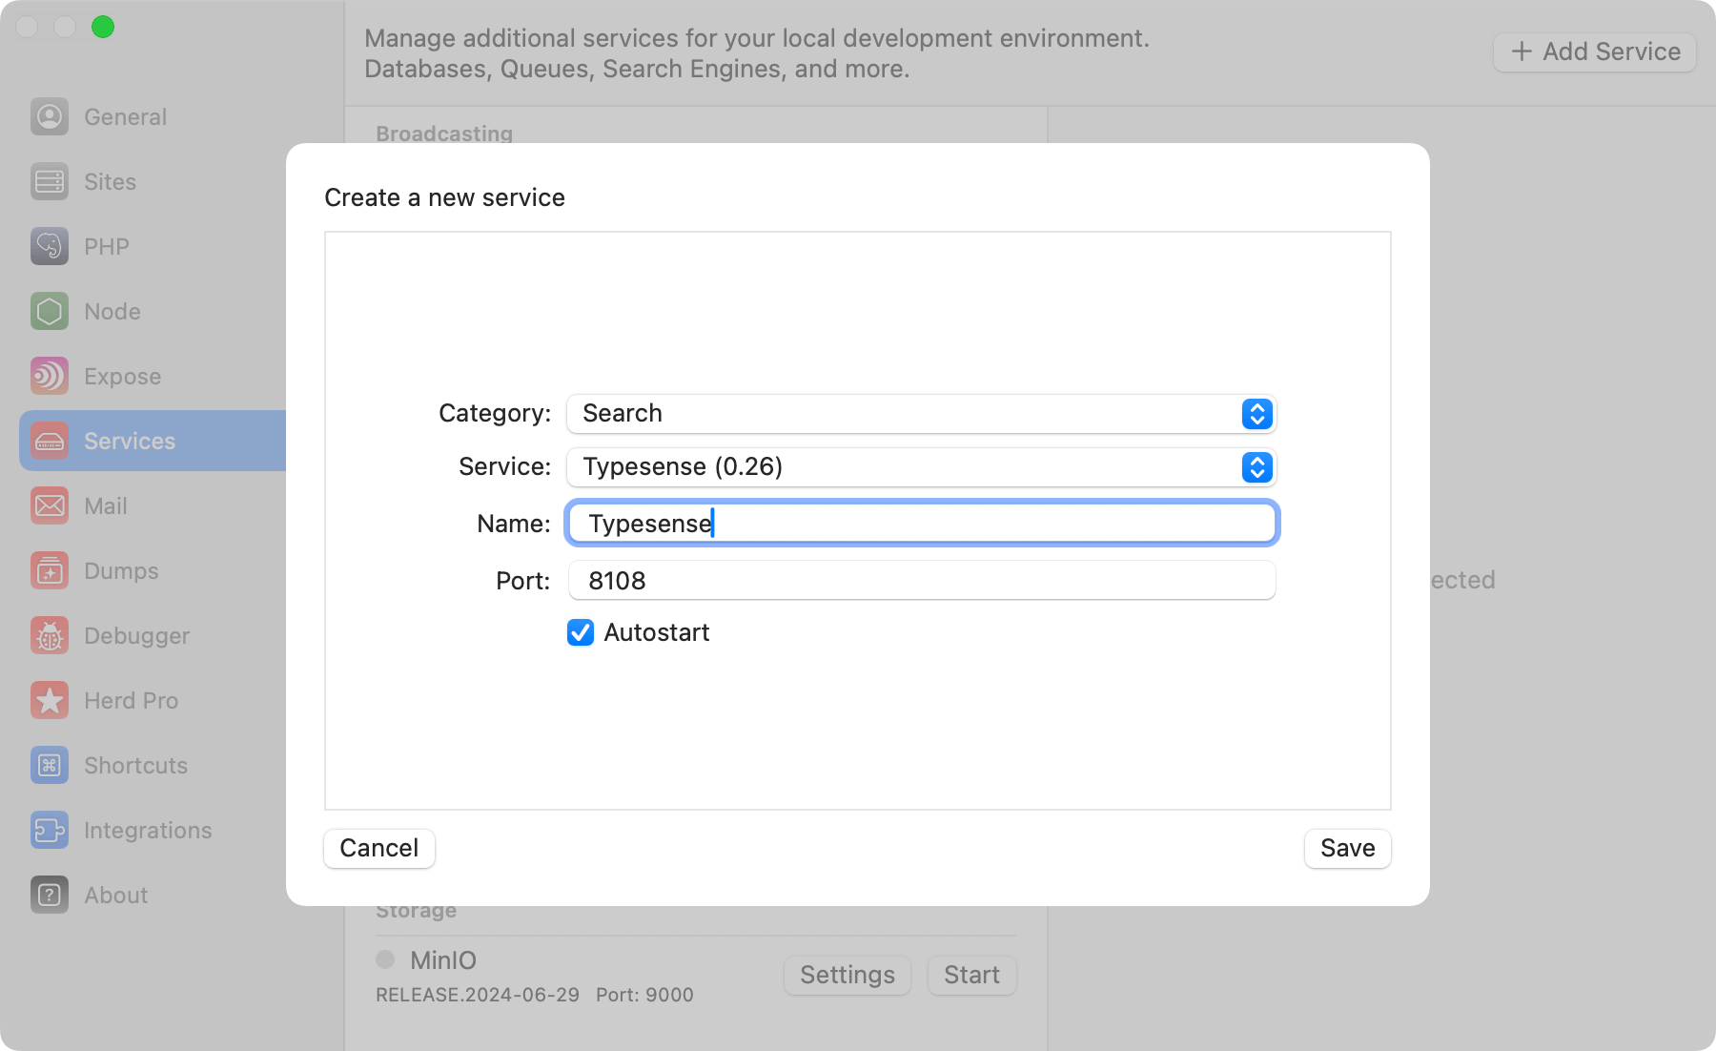Select the Node icon in sidebar
1716x1051 pixels.
[x=49, y=311]
